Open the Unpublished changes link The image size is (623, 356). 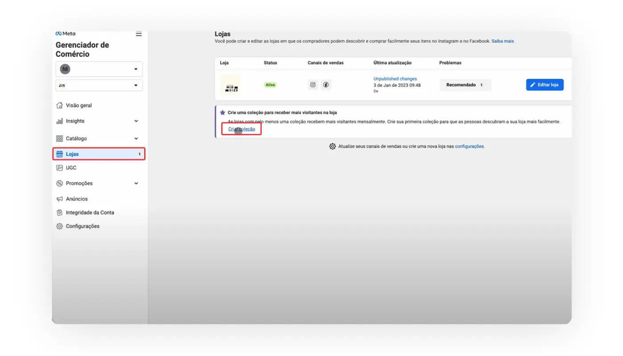pos(395,79)
